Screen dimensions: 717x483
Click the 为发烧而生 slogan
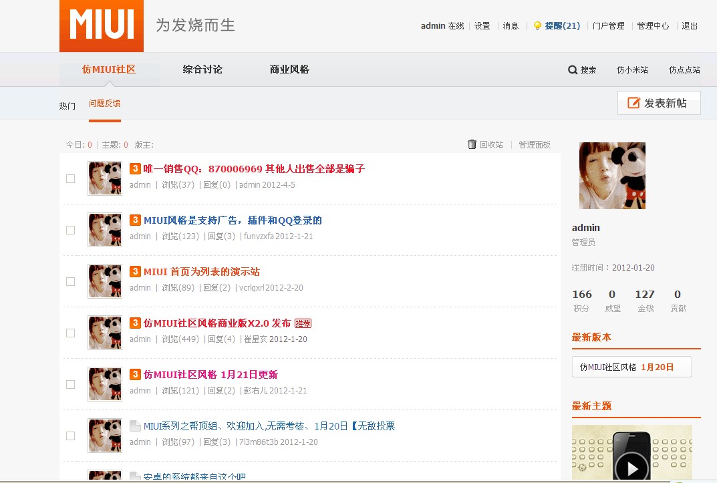click(195, 25)
